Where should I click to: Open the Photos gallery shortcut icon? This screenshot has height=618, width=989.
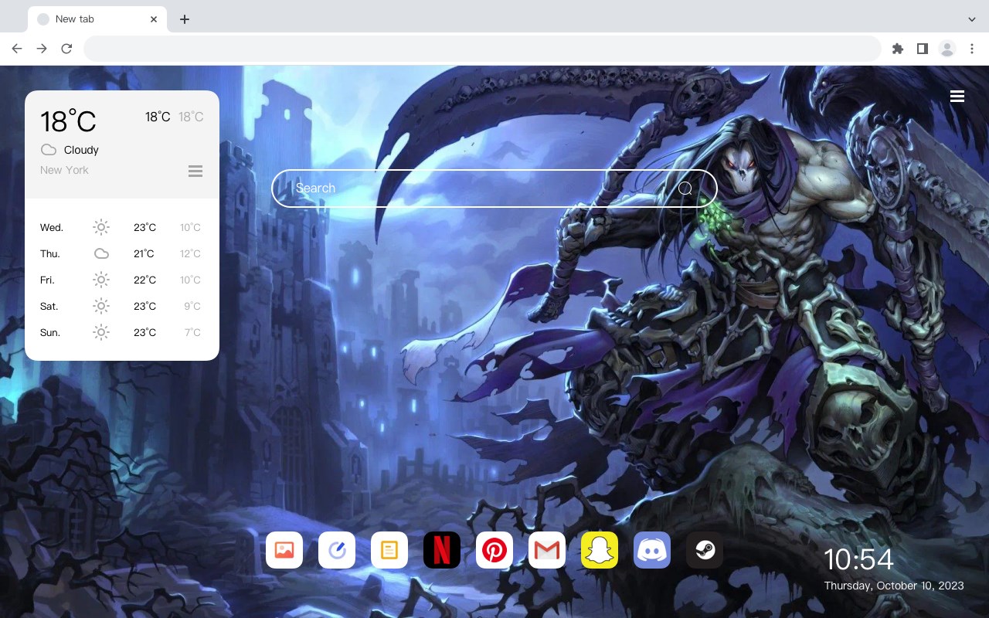[284, 550]
